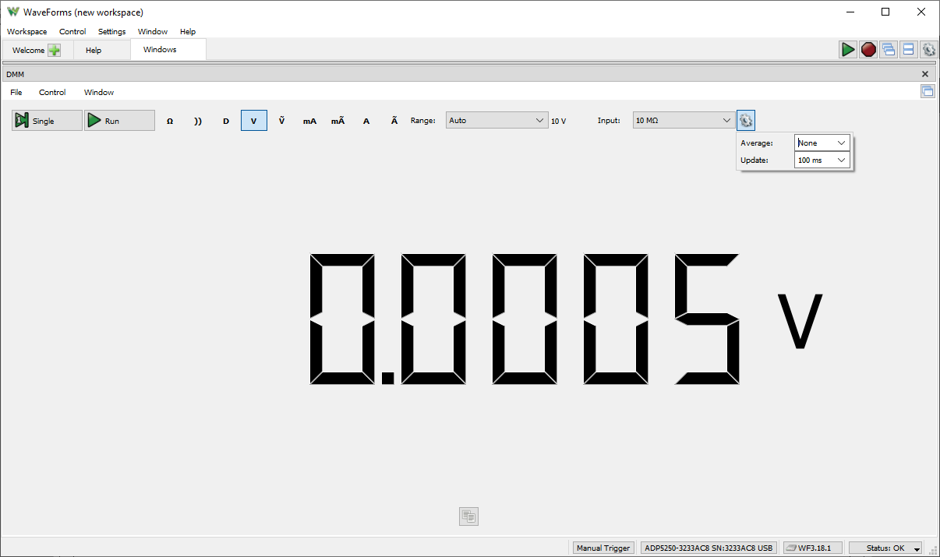Open the Input impedance dropdown 10 MΩ
Screen dimensions: 940x557
(684, 120)
